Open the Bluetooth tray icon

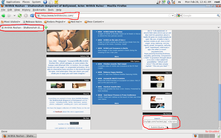[x=168, y=2]
